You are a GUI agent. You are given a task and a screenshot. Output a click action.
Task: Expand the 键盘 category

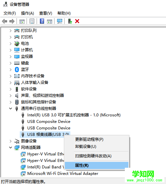point(10,63)
